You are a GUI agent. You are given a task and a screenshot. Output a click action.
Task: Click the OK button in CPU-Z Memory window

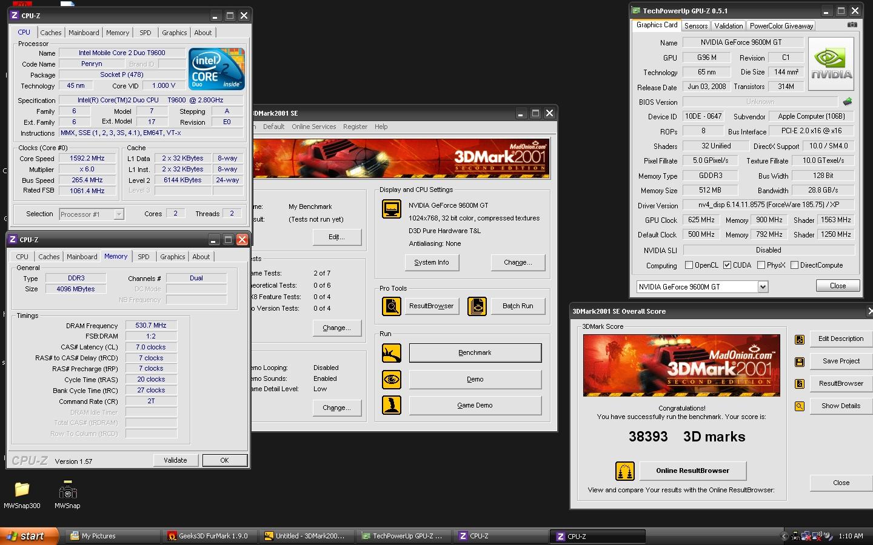click(224, 460)
